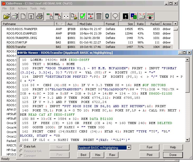This screenshot has height=162, width=193.
Task: Click the Print toolbar icon
Action: coord(39,16)
